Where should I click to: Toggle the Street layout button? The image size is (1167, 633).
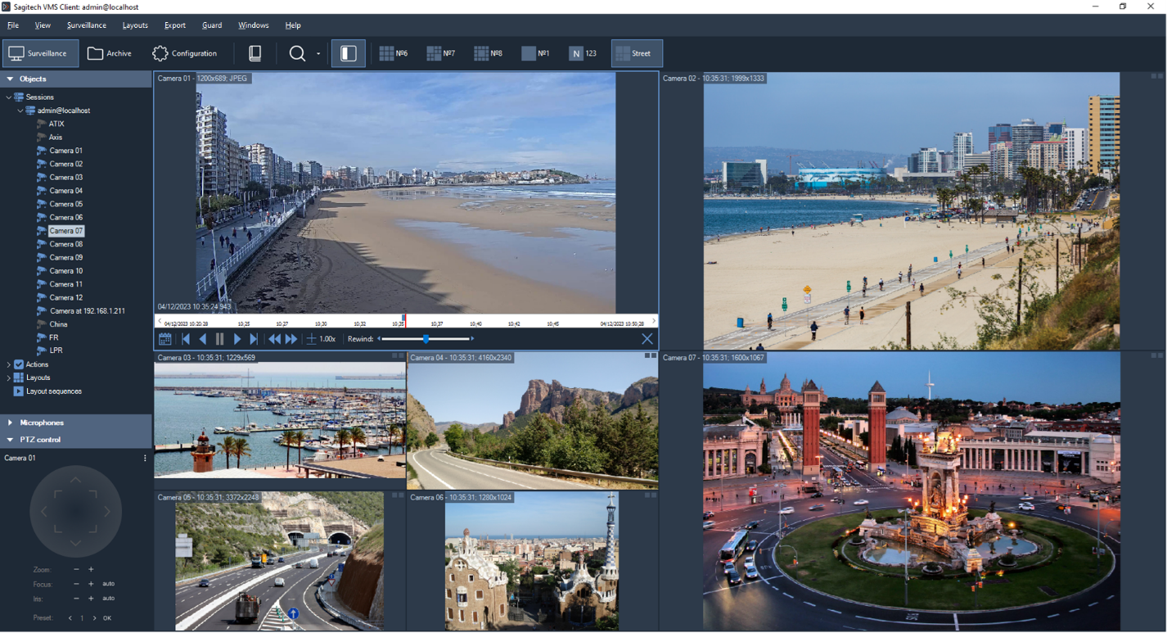click(x=636, y=53)
